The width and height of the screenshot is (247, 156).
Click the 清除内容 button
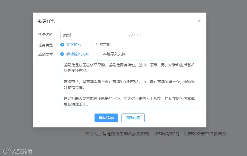(x=133, y=118)
